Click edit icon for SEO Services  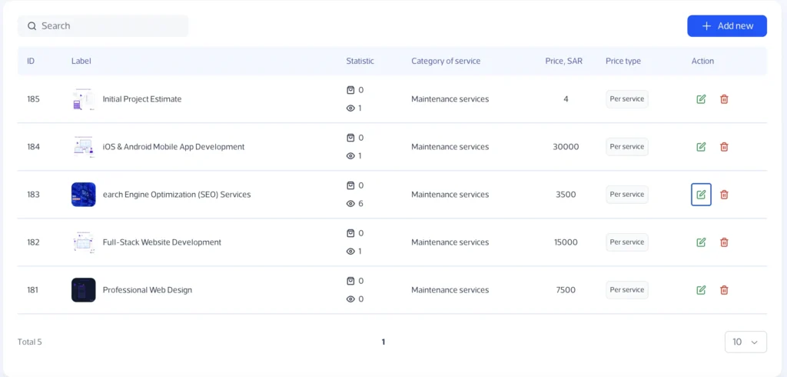tap(701, 195)
